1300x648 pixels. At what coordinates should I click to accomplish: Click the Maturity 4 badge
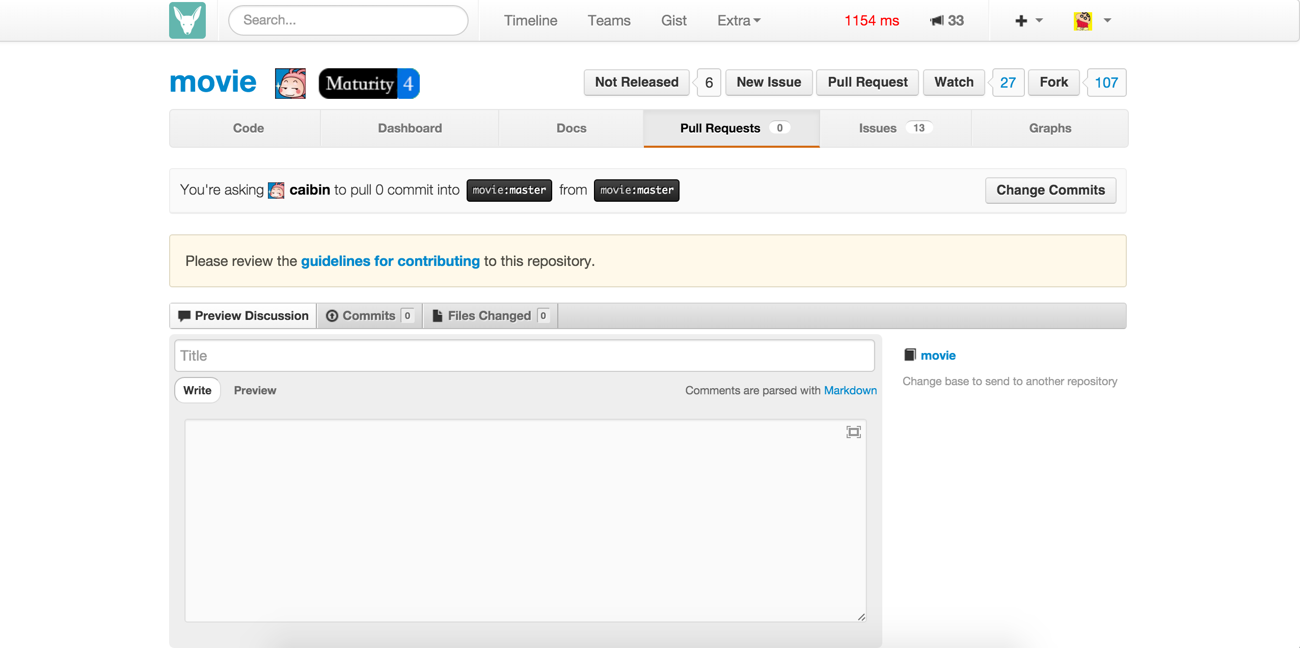[x=369, y=83]
